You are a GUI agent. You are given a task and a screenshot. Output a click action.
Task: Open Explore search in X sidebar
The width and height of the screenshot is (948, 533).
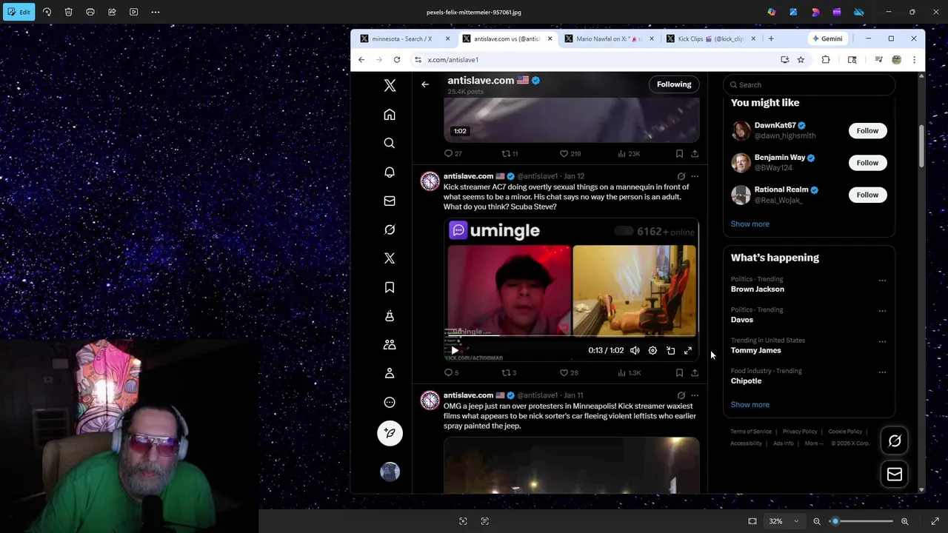click(390, 143)
